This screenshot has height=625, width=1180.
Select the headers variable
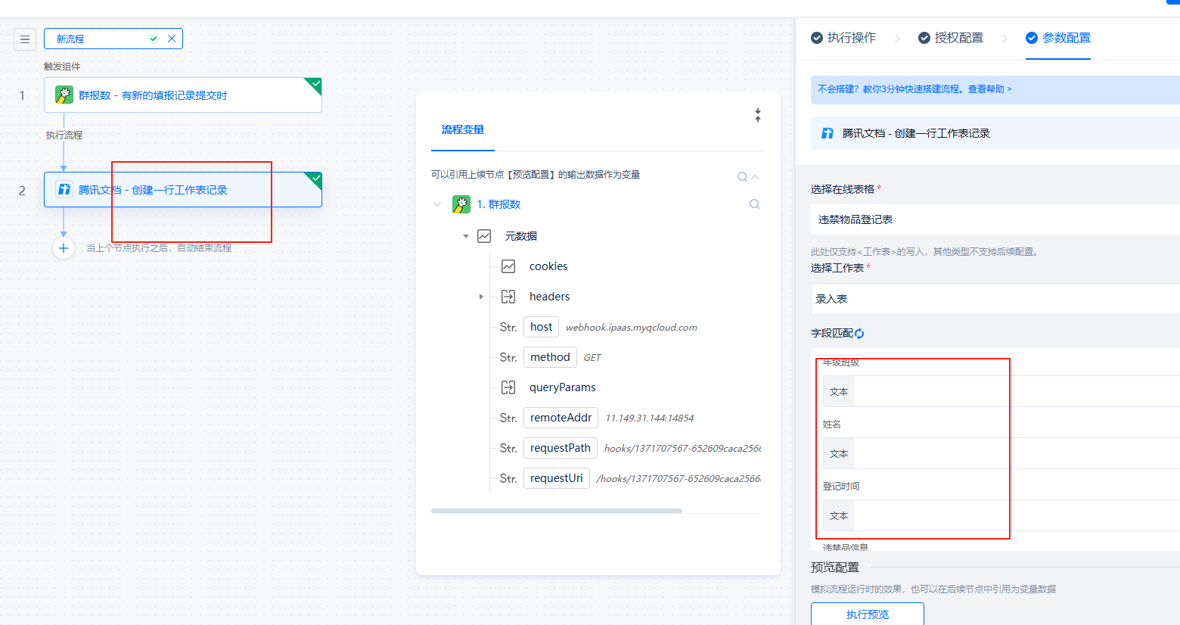(550, 297)
